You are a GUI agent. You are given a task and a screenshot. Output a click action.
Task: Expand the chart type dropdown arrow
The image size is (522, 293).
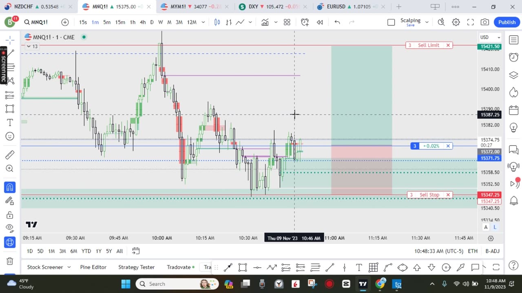click(250, 22)
